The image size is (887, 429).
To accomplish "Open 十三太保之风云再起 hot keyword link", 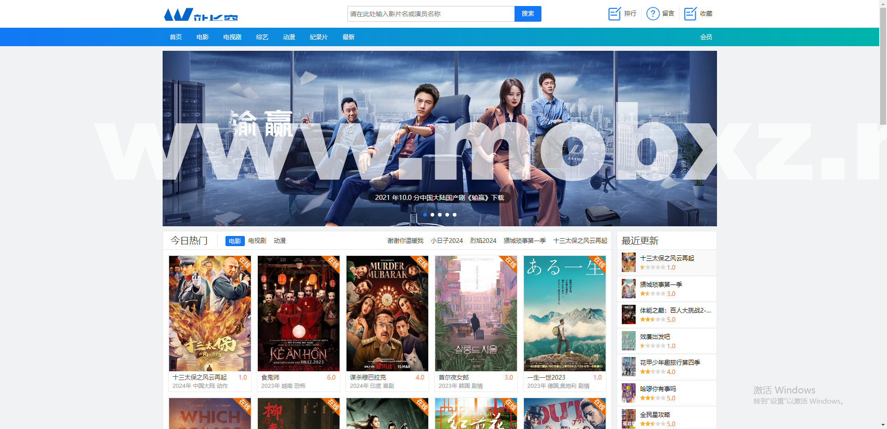I will tap(580, 241).
